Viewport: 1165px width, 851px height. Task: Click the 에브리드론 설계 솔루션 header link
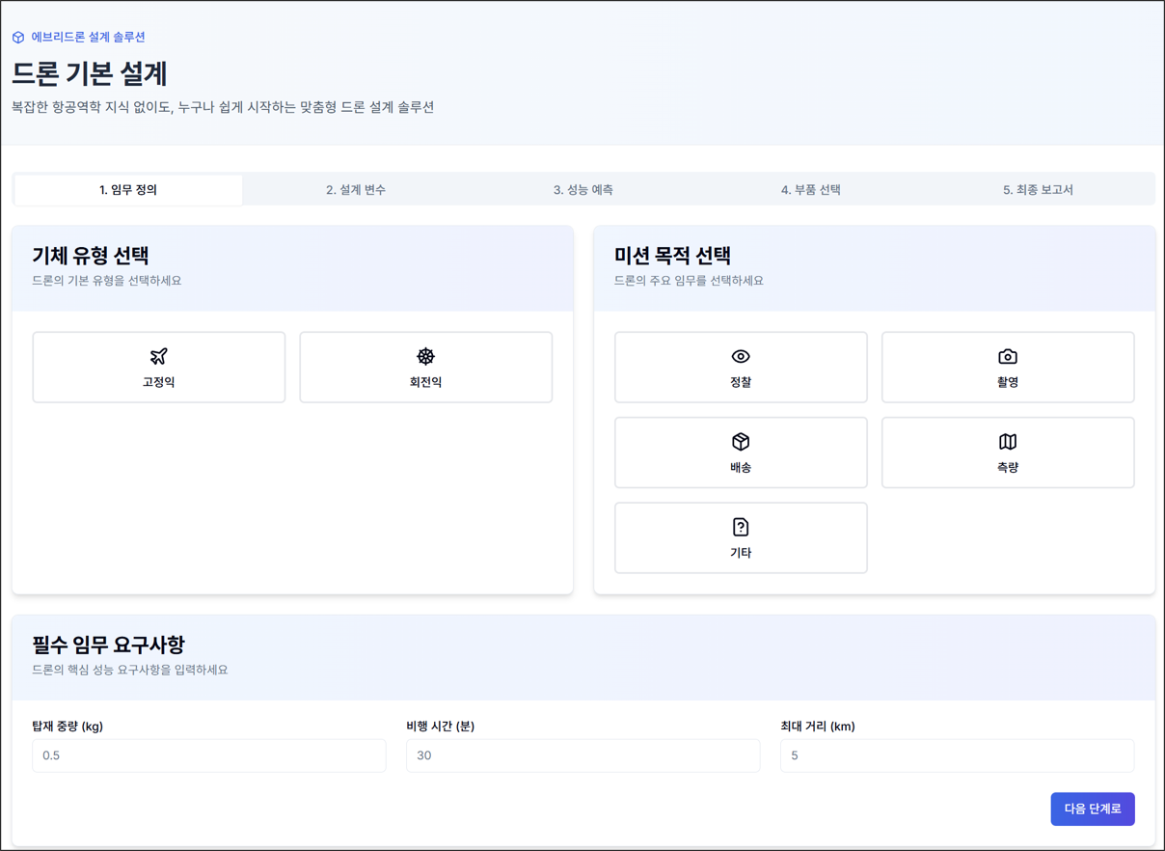(x=88, y=38)
